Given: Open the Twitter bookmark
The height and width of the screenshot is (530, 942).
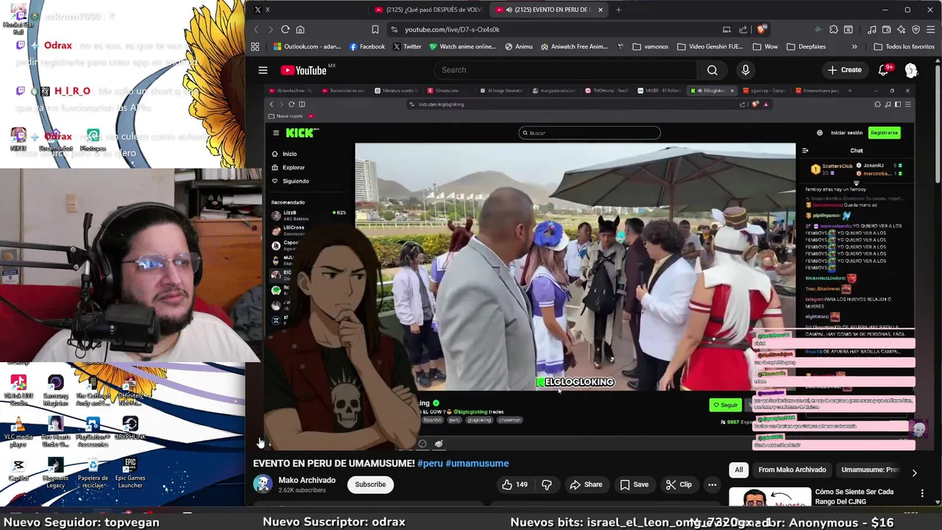Looking at the screenshot, I should 407,46.
